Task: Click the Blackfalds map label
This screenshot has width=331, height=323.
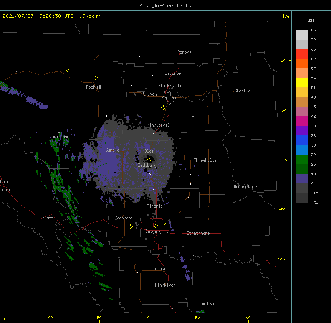Action: (x=169, y=86)
